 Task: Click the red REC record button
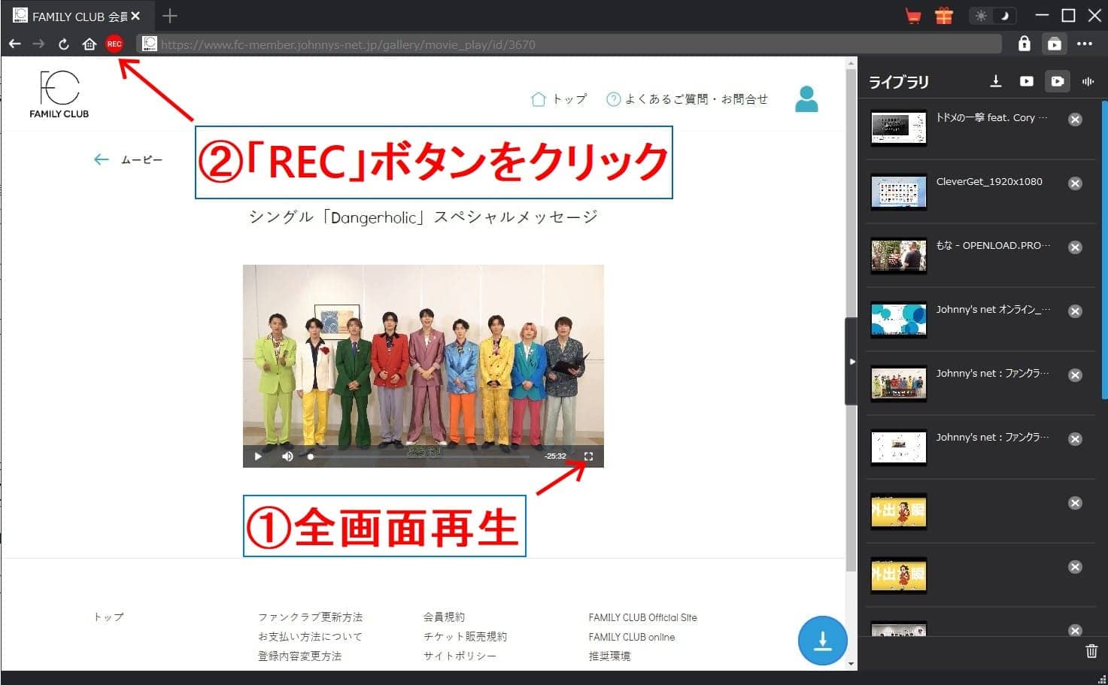(114, 44)
